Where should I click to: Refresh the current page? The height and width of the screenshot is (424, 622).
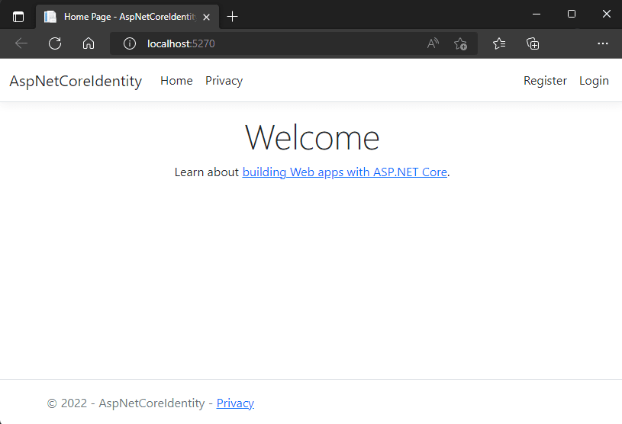pyautogui.click(x=55, y=43)
